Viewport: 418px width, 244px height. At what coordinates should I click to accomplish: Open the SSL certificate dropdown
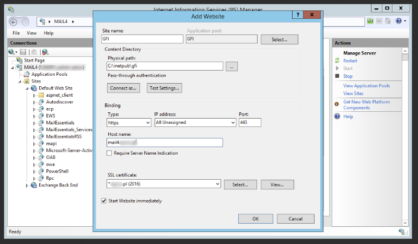point(217,184)
